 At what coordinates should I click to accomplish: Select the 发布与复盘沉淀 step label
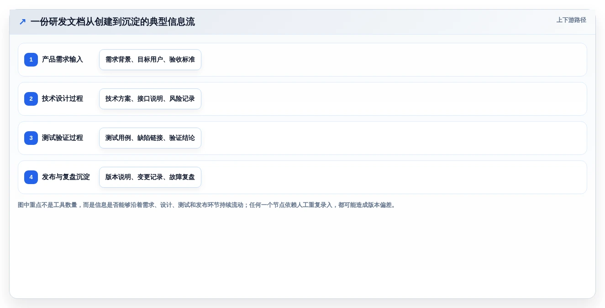(66, 177)
